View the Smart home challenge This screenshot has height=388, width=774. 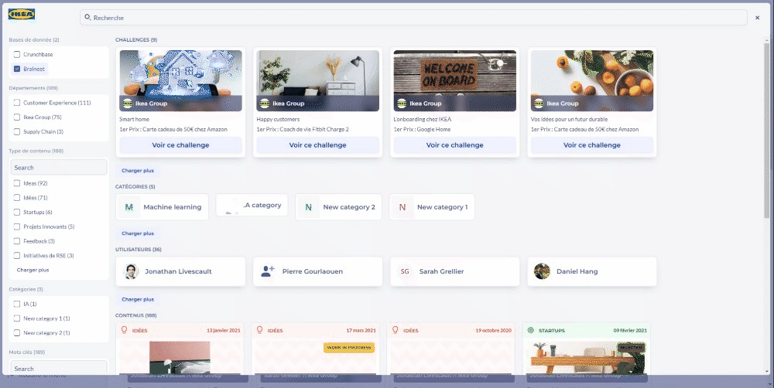click(180, 145)
